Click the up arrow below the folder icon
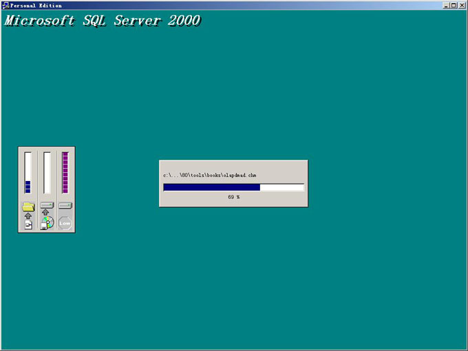This screenshot has height=351, width=468. 28,216
